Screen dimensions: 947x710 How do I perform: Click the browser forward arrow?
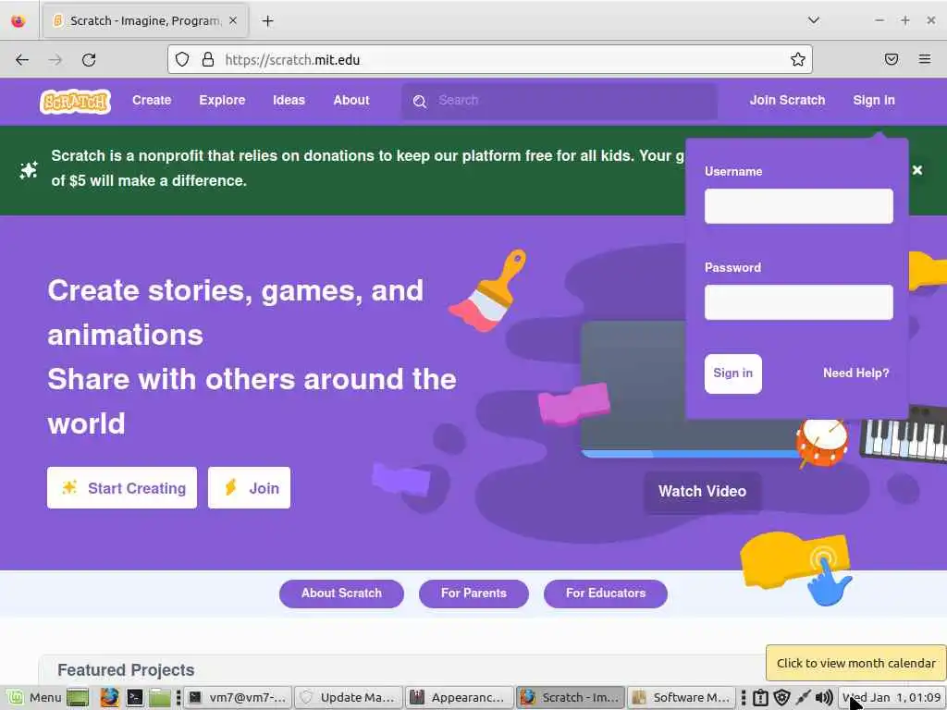point(55,60)
